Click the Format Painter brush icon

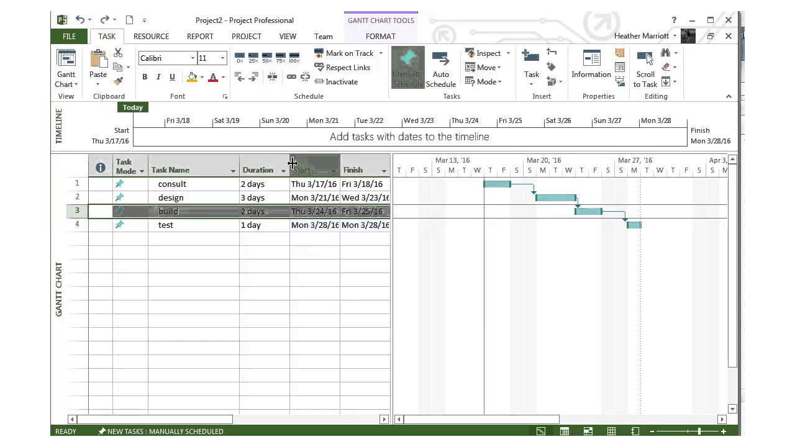pyautogui.click(x=118, y=81)
